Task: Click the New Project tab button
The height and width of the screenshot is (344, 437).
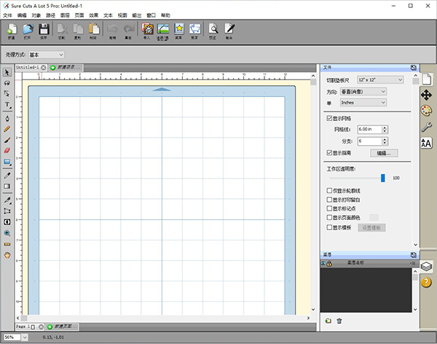Action: [x=66, y=67]
